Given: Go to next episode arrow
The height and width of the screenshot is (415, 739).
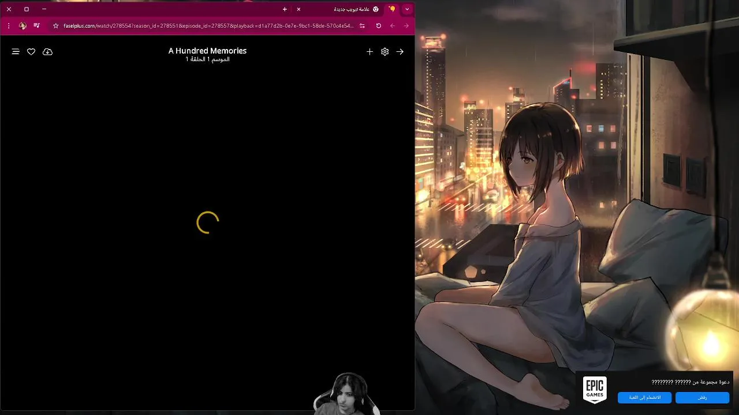Looking at the screenshot, I should click(400, 52).
